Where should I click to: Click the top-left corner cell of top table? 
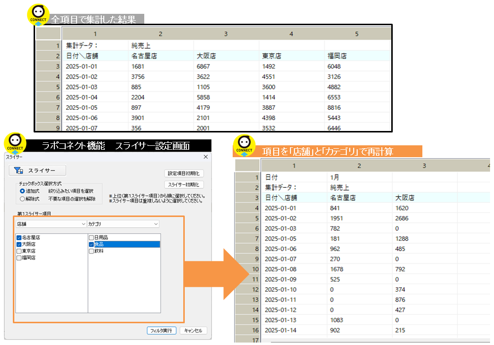(x=48, y=34)
